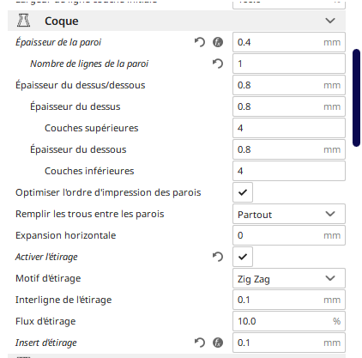Image resolution: width=362 pixels, height=358 pixels.
Task: Edit Épaisseur du dessus/dessous field
Action: pyautogui.click(x=289, y=85)
